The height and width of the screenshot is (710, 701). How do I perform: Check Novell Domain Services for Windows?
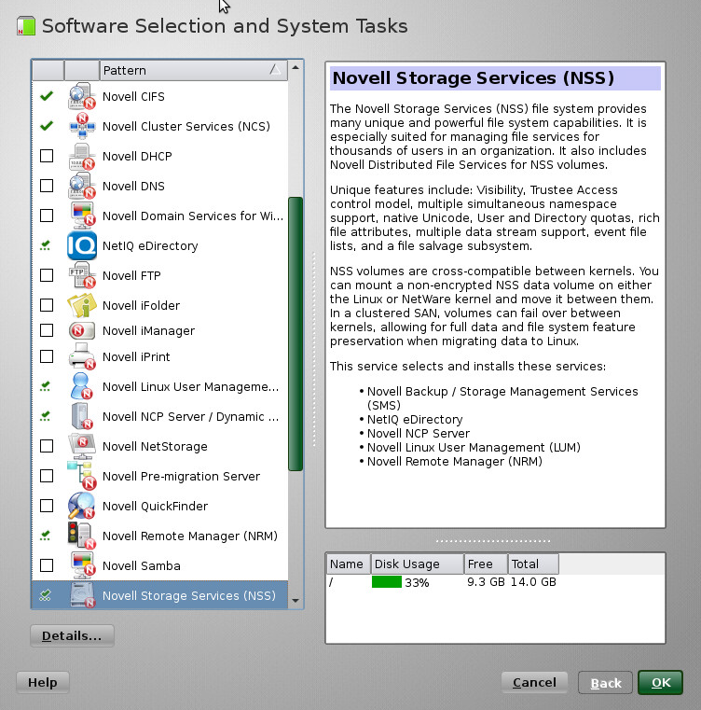coord(47,216)
